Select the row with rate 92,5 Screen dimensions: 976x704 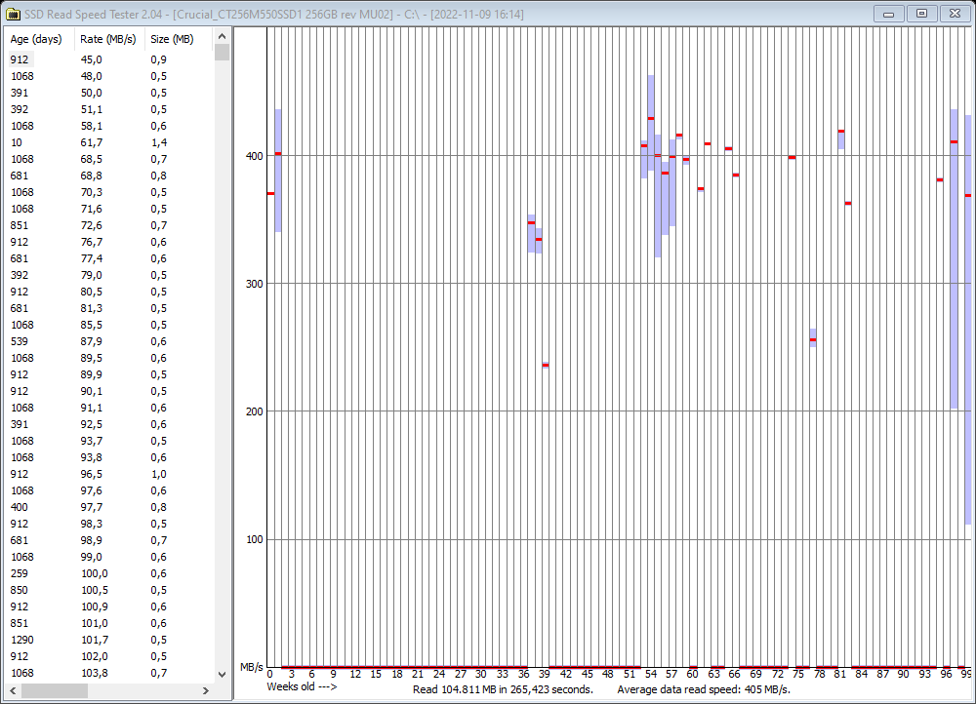point(109,424)
